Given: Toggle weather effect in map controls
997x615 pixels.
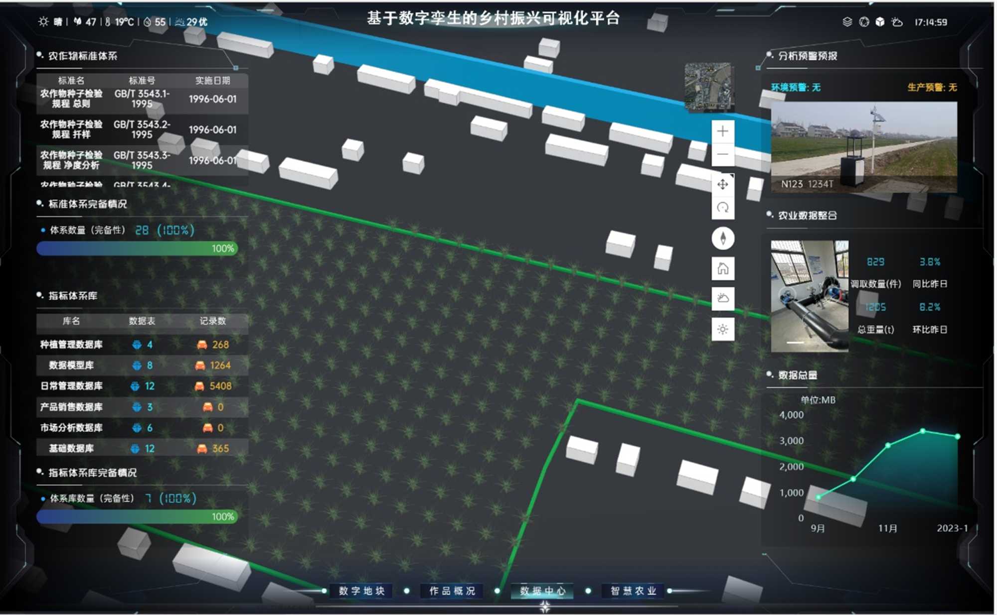Looking at the screenshot, I should (x=722, y=298).
